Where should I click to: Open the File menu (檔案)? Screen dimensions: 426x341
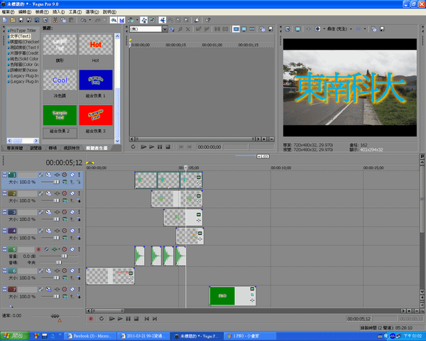pyautogui.click(x=8, y=12)
